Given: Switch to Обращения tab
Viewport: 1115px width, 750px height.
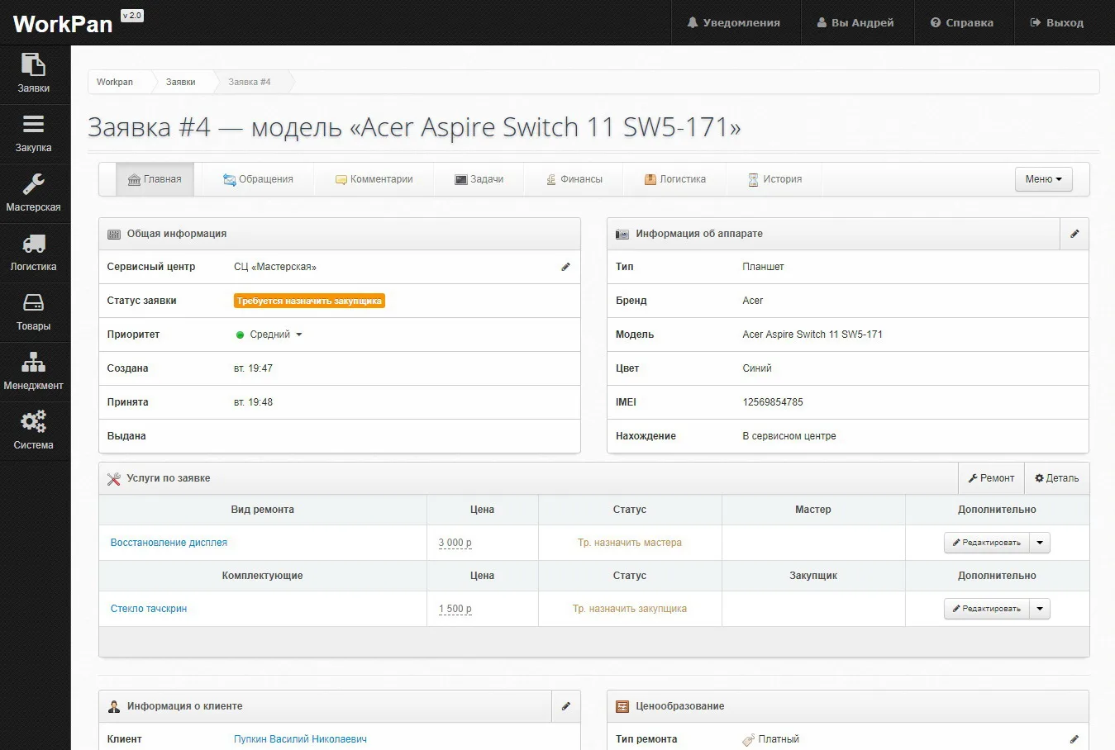Looking at the screenshot, I should pyautogui.click(x=258, y=179).
